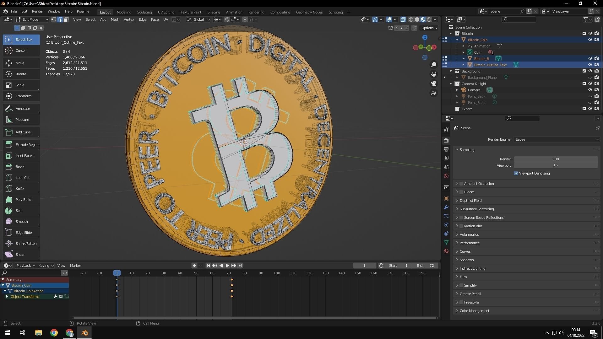Launch Google Chrome from the taskbar
603x339 pixels.
click(54, 332)
